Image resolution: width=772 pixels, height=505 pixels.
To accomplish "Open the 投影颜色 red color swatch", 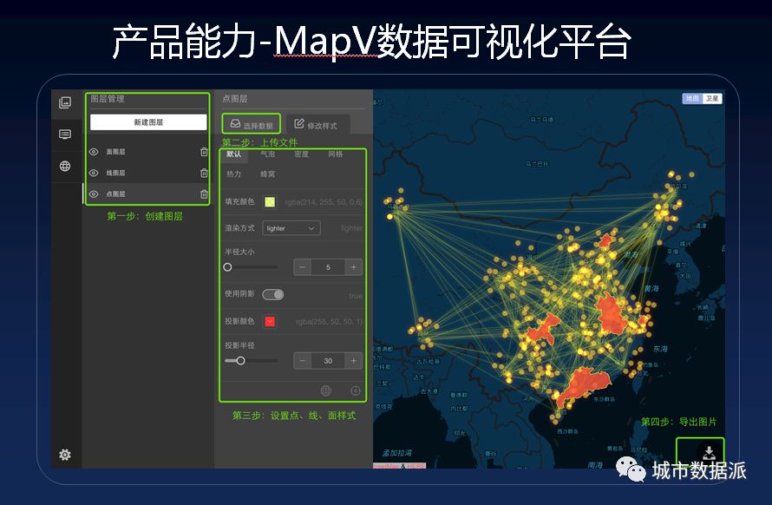I will [x=270, y=322].
